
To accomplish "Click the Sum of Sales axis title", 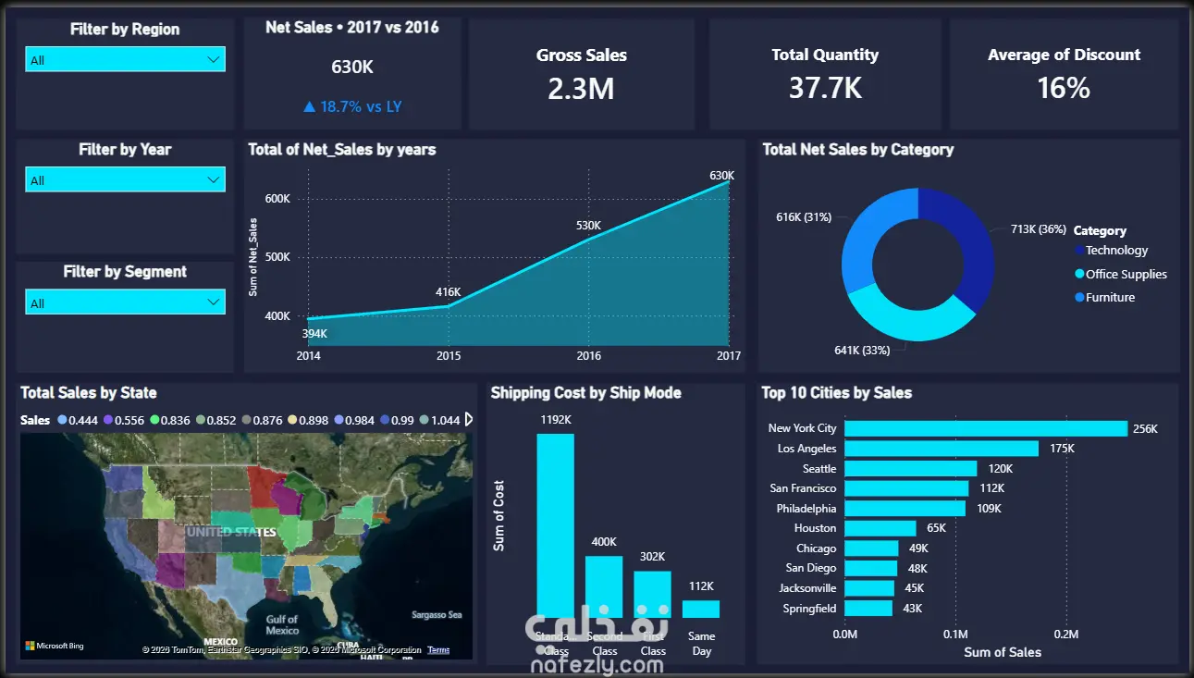I will 1003,652.
